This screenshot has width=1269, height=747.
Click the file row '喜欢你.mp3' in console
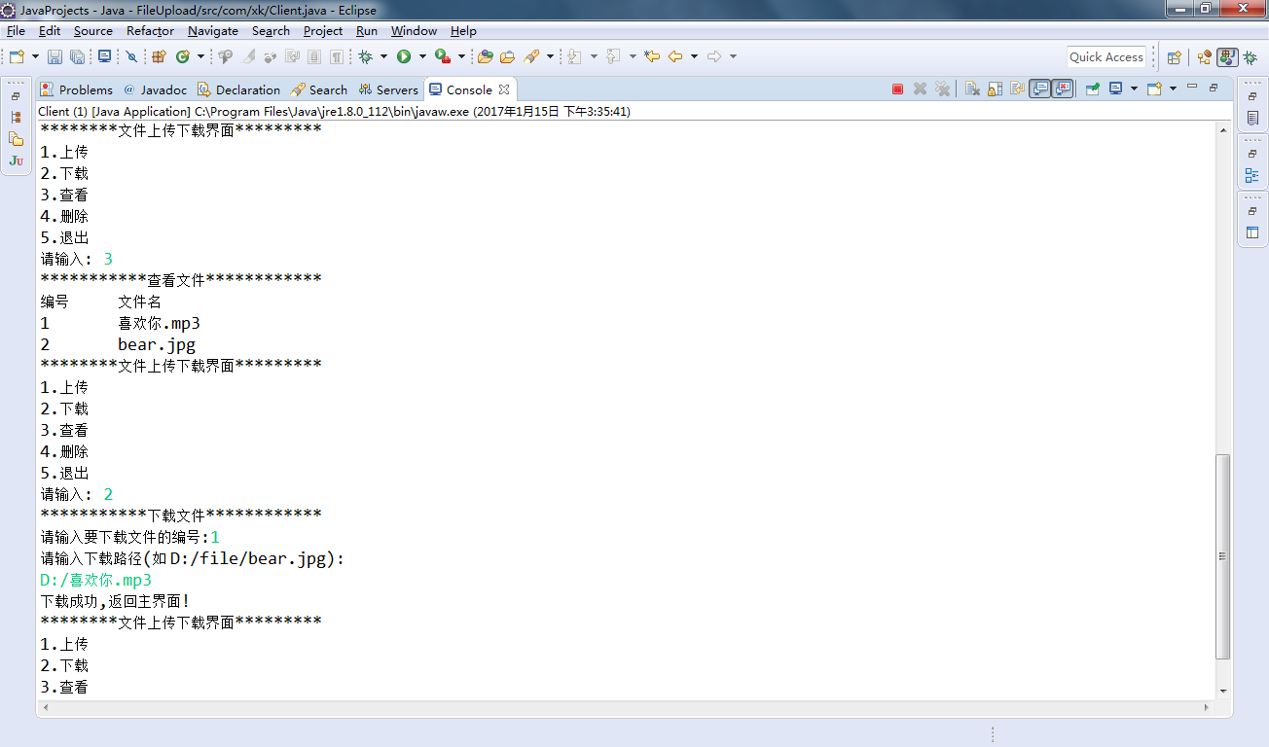pyautogui.click(x=160, y=323)
